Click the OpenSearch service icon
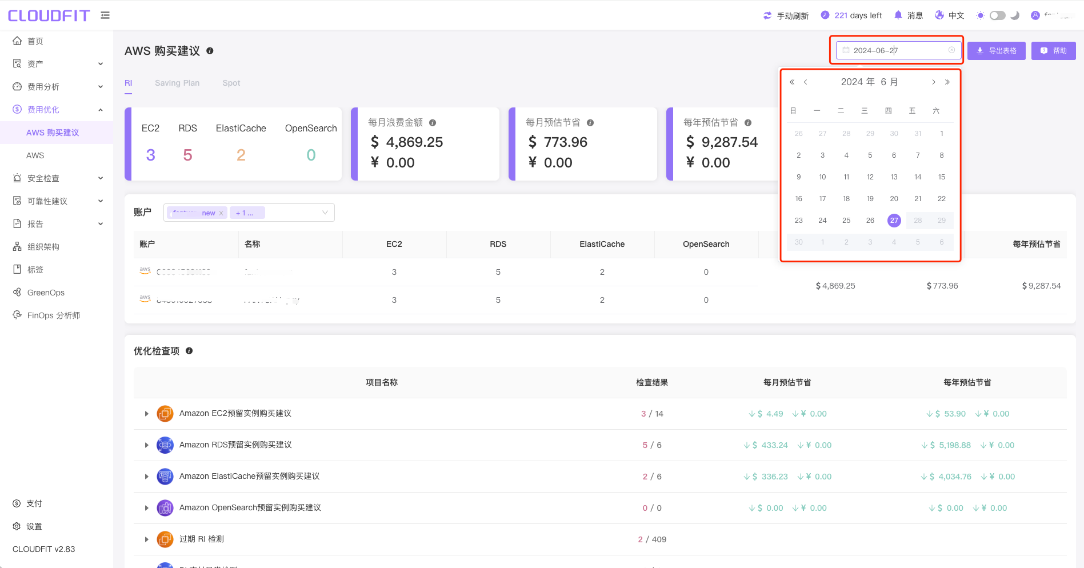 click(x=165, y=508)
